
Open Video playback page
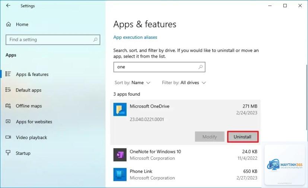(x=31, y=137)
